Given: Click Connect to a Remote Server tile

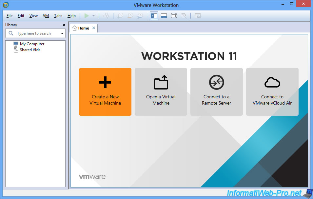Looking at the screenshot, I should click(x=217, y=91).
